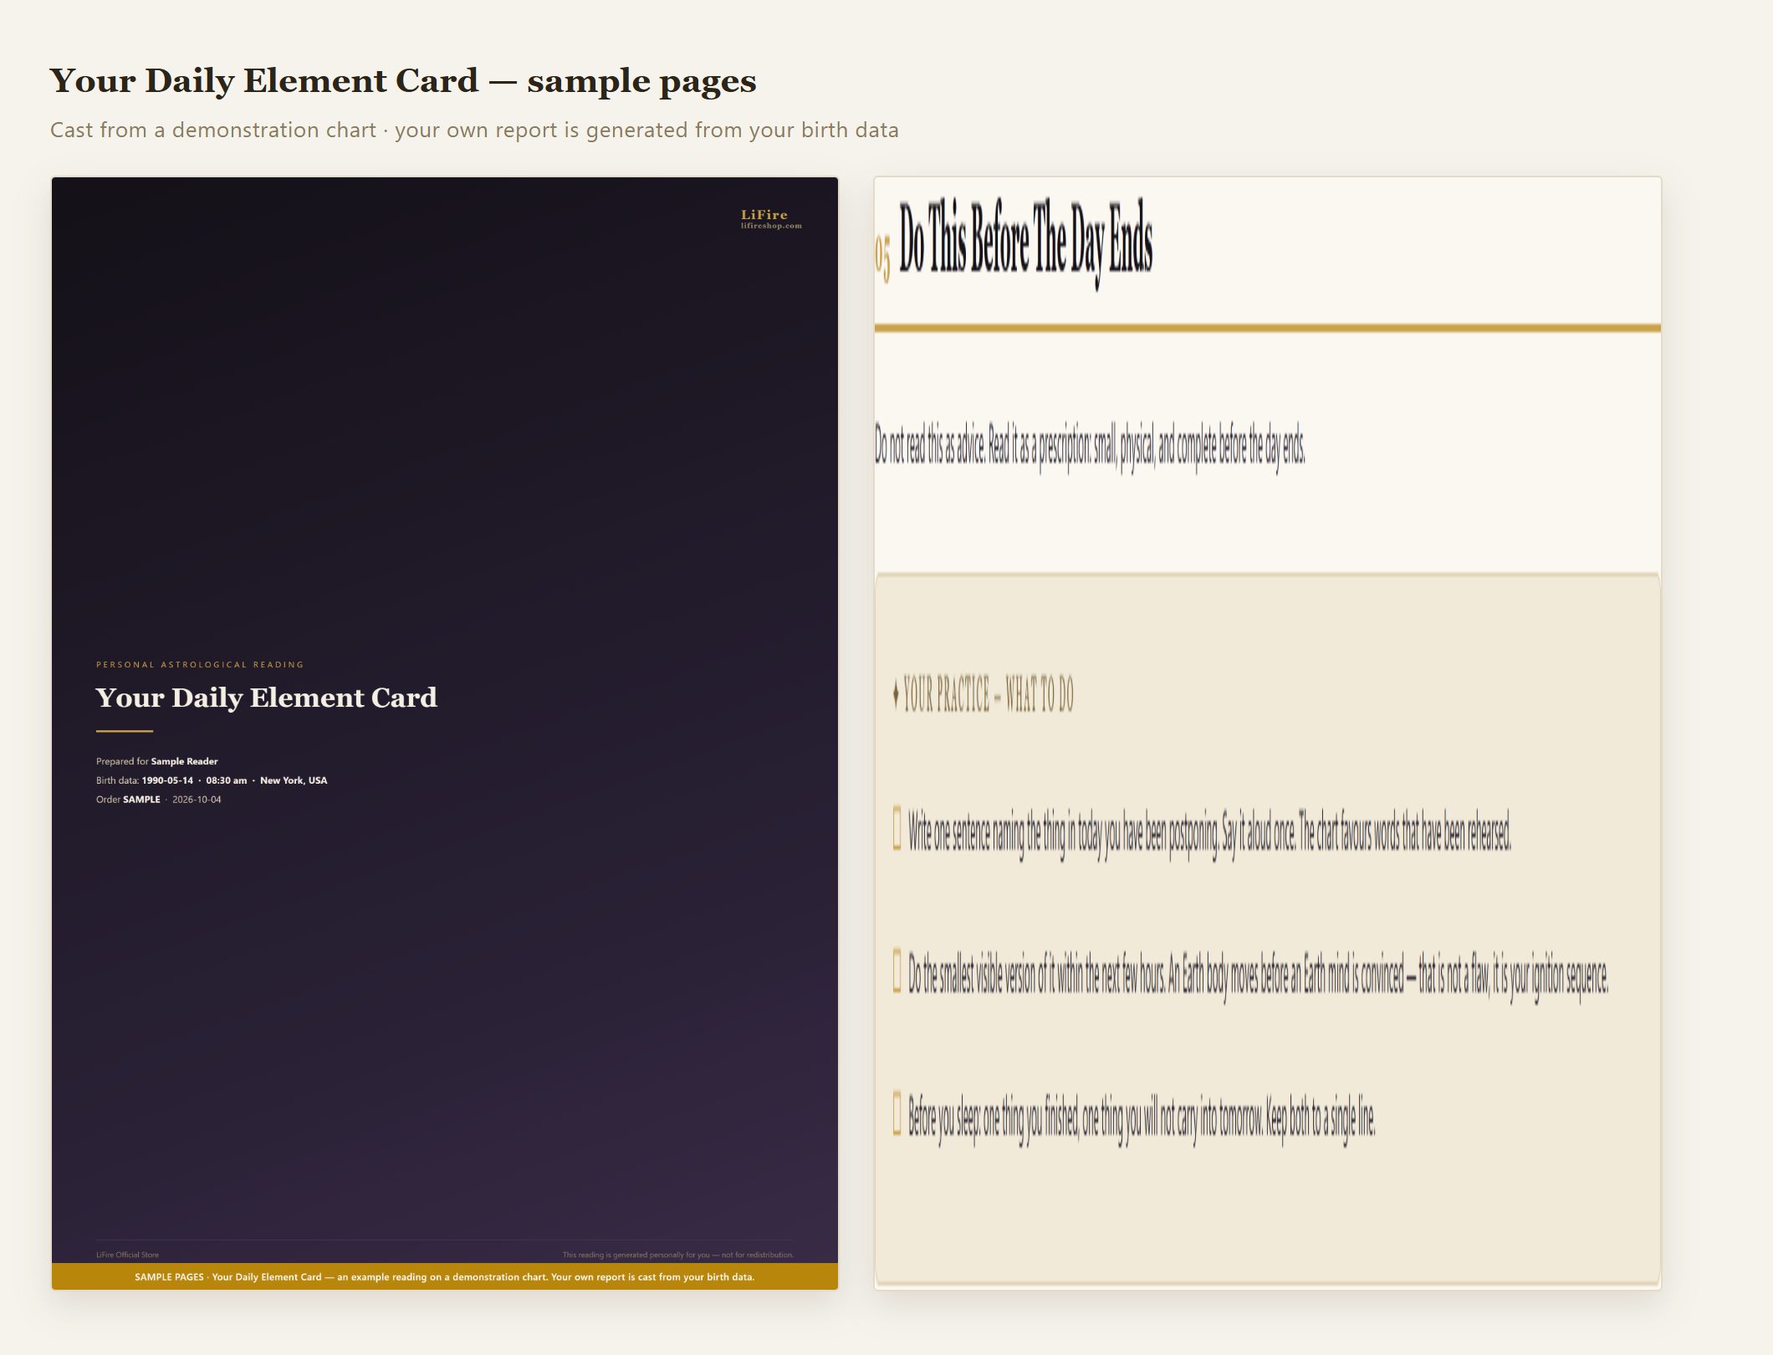Click the gold 'SAMPLE PAGES' banner text
Image resolution: width=1773 pixels, height=1355 pixels.
coord(444,1277)
